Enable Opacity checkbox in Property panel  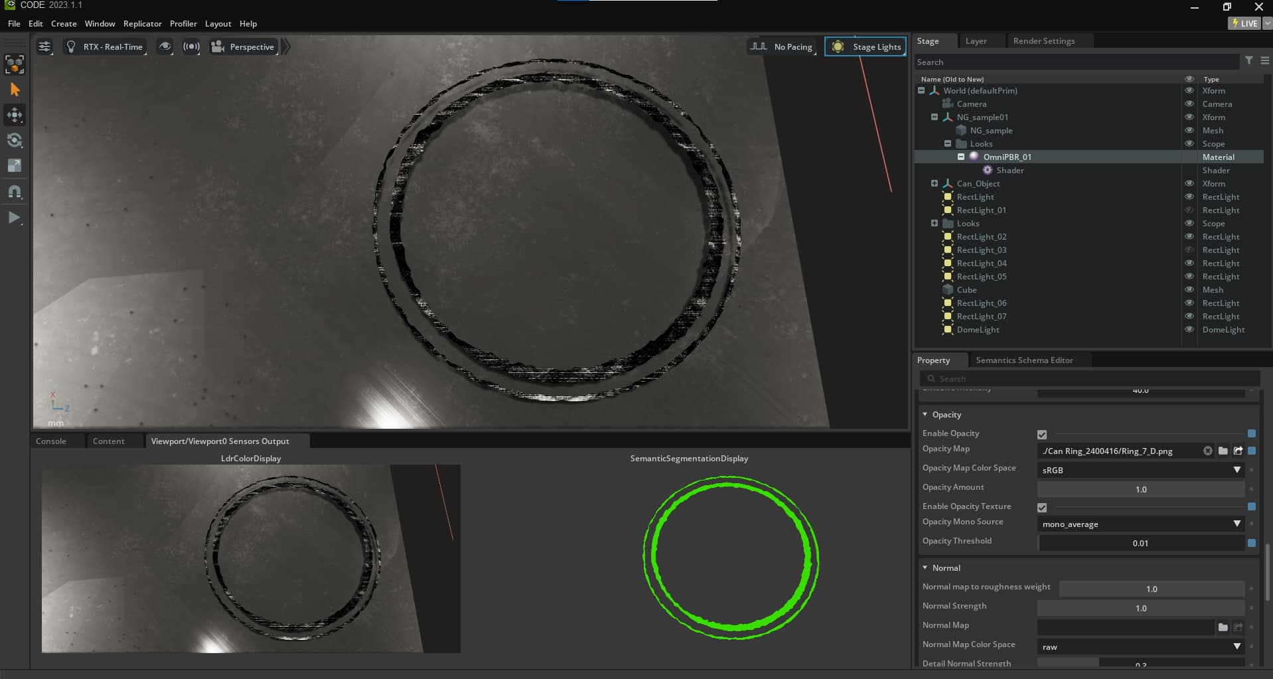(x=1041, y=434)
